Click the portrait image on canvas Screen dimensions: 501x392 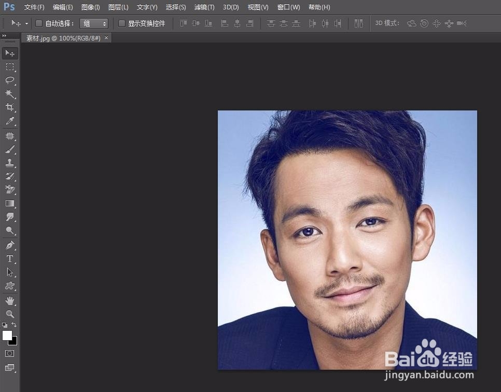(x=347, y=240)
